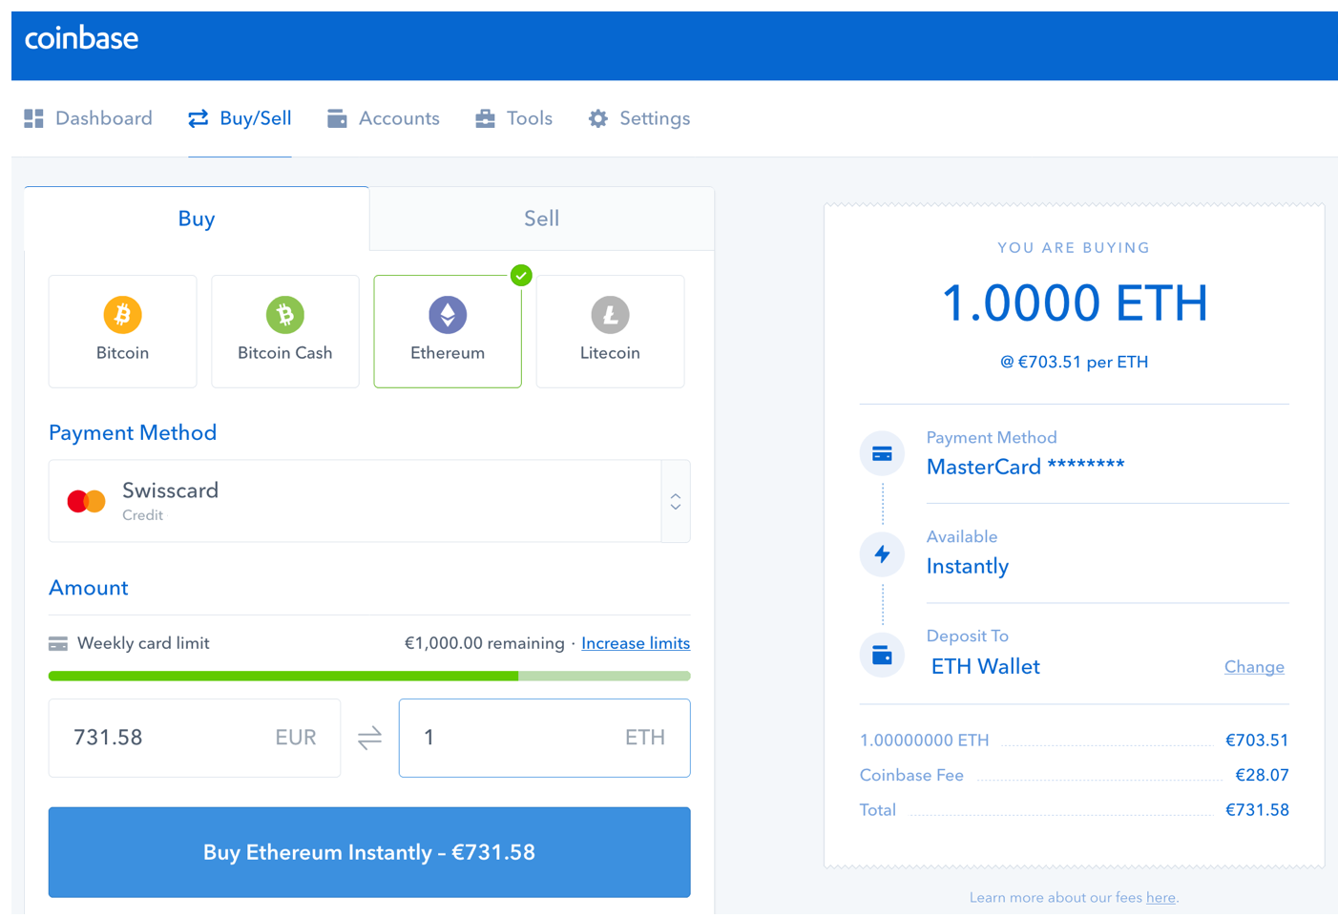Click the swap arrows between EUR and ETH

369,738
